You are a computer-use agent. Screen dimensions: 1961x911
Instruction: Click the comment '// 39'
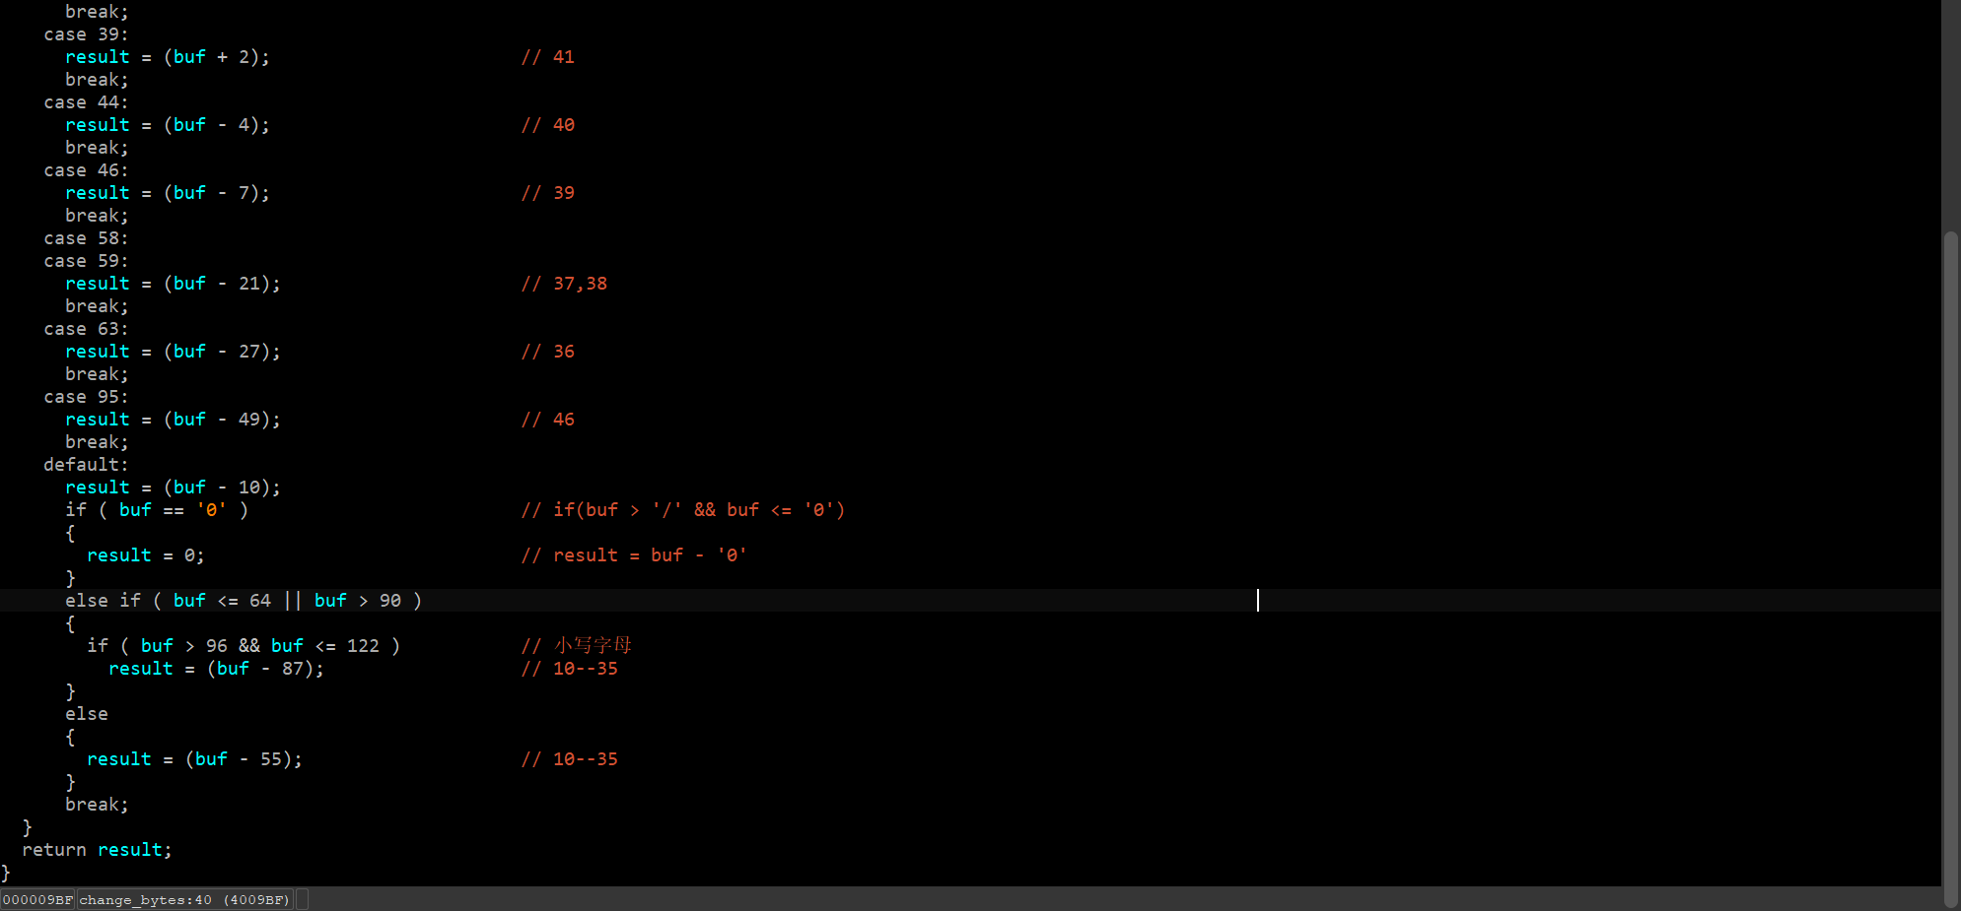(548, 193)
